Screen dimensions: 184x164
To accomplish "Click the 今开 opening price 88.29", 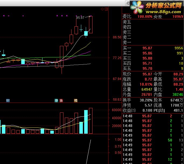I will coord(178,74).
